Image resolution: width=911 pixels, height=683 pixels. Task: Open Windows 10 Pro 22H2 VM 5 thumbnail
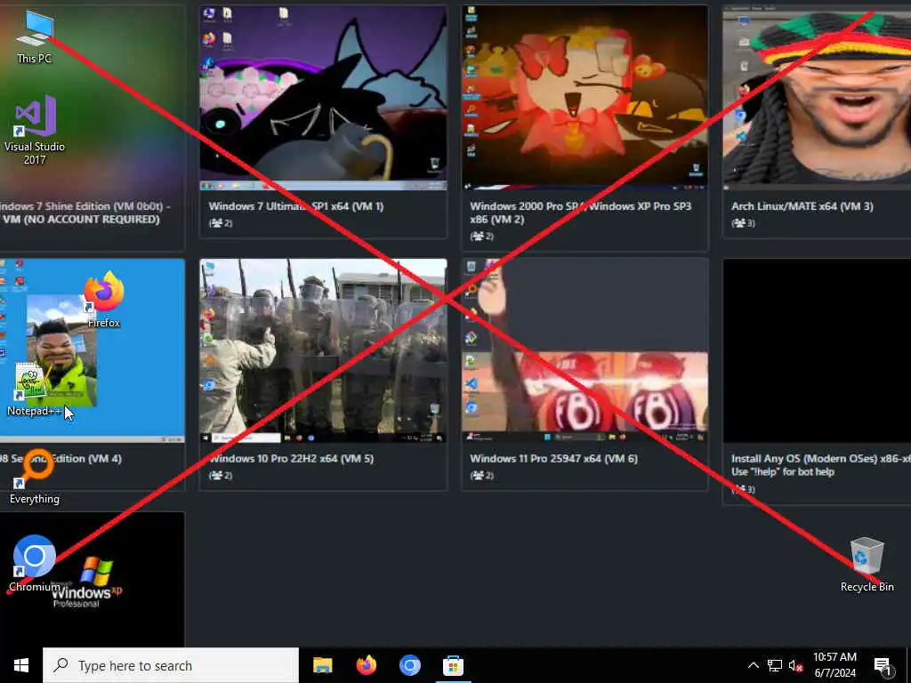(323, 350)
